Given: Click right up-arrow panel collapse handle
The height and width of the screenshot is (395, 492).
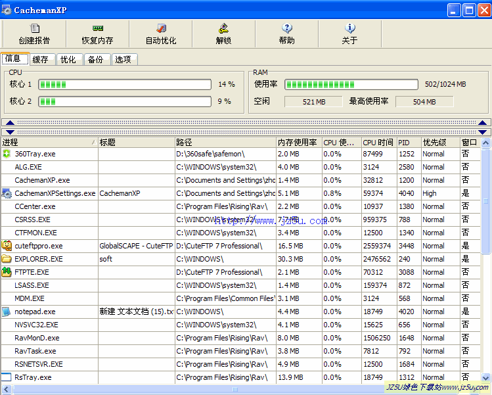Looking at the screenshot, I should [482, 123].
